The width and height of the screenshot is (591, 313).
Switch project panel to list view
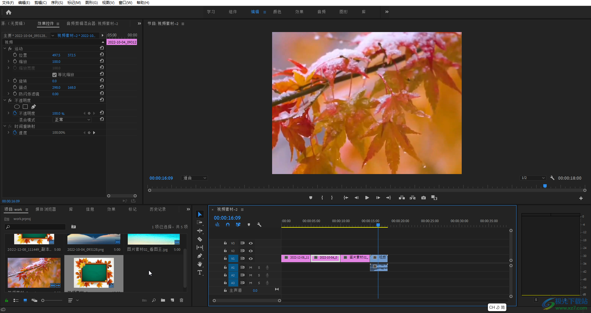pos(16,300)
